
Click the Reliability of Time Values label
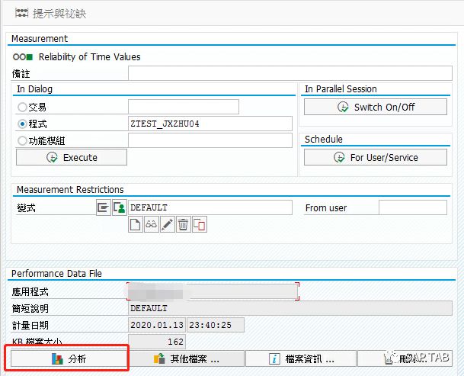[x=90, y=56]
